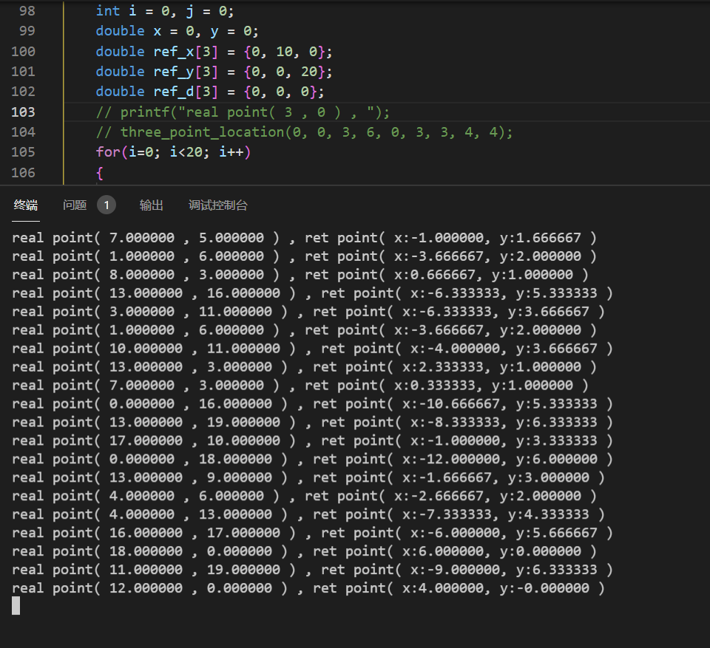Place cursor on 'int i = 0, j = 0;' line
Image resolution: width=710 pixels, height=648 pixels.
tap(165, 11)
